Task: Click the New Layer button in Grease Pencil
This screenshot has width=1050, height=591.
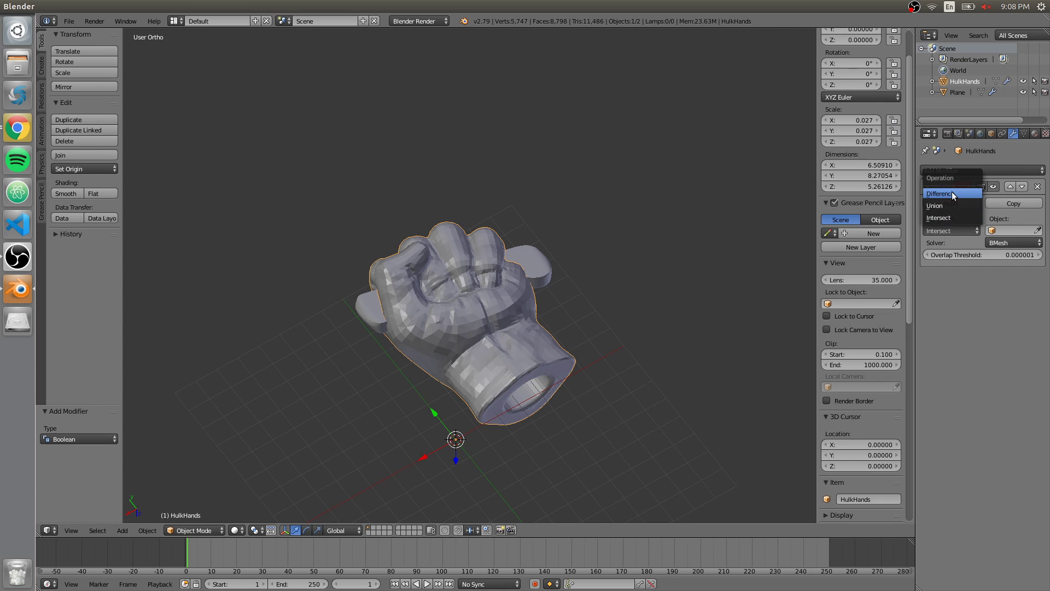Action: (x=861, y=247)
